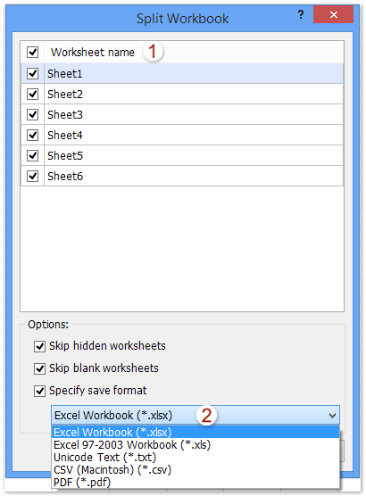
Task: Uncheck the Sheet2 checkbox
Action: point(33,94)
